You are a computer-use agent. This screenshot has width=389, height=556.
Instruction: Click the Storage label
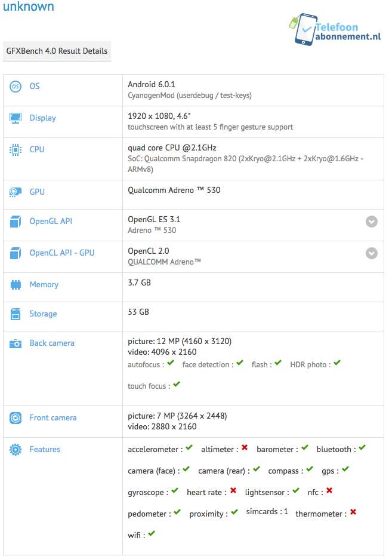[x=43, y=314]
